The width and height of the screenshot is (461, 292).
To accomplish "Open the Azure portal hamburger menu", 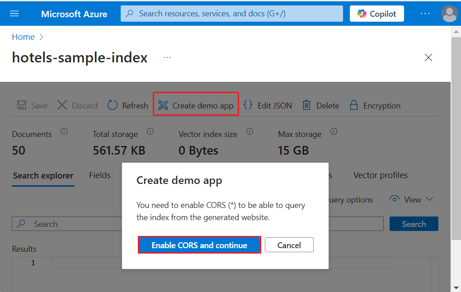I will 14,14.
